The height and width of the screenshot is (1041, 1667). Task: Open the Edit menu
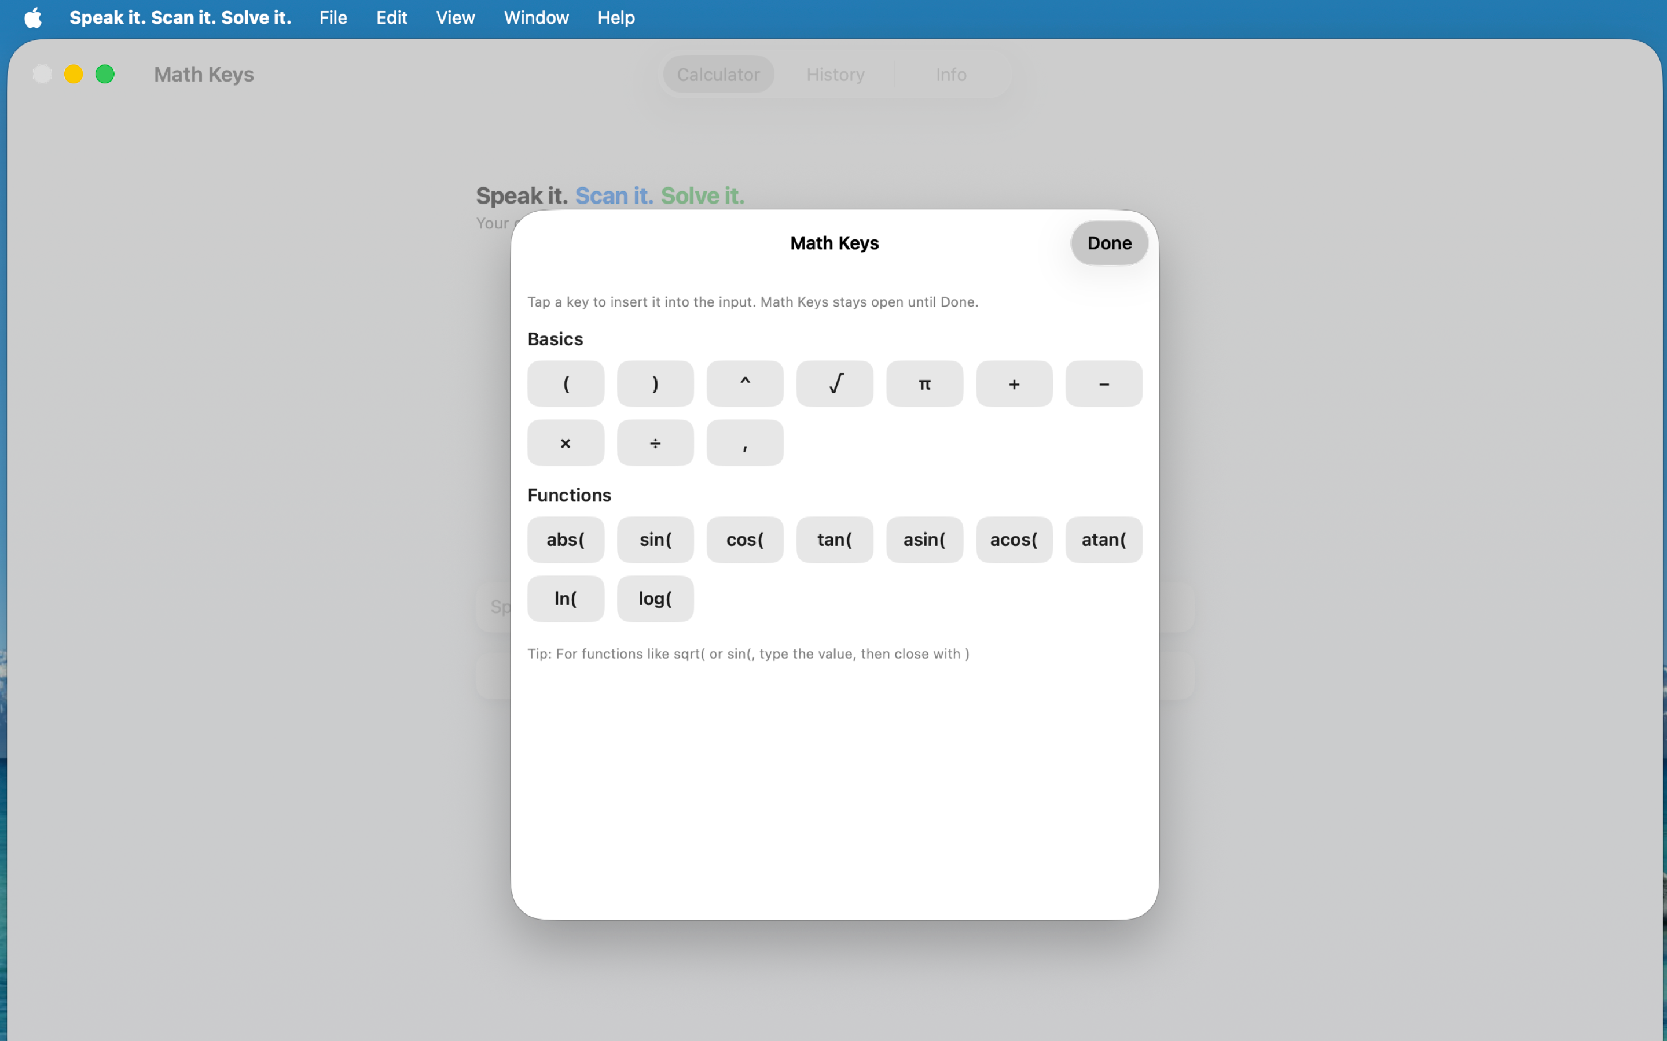pos(391,18)
